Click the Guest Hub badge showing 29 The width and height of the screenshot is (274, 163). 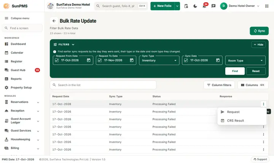37,70
